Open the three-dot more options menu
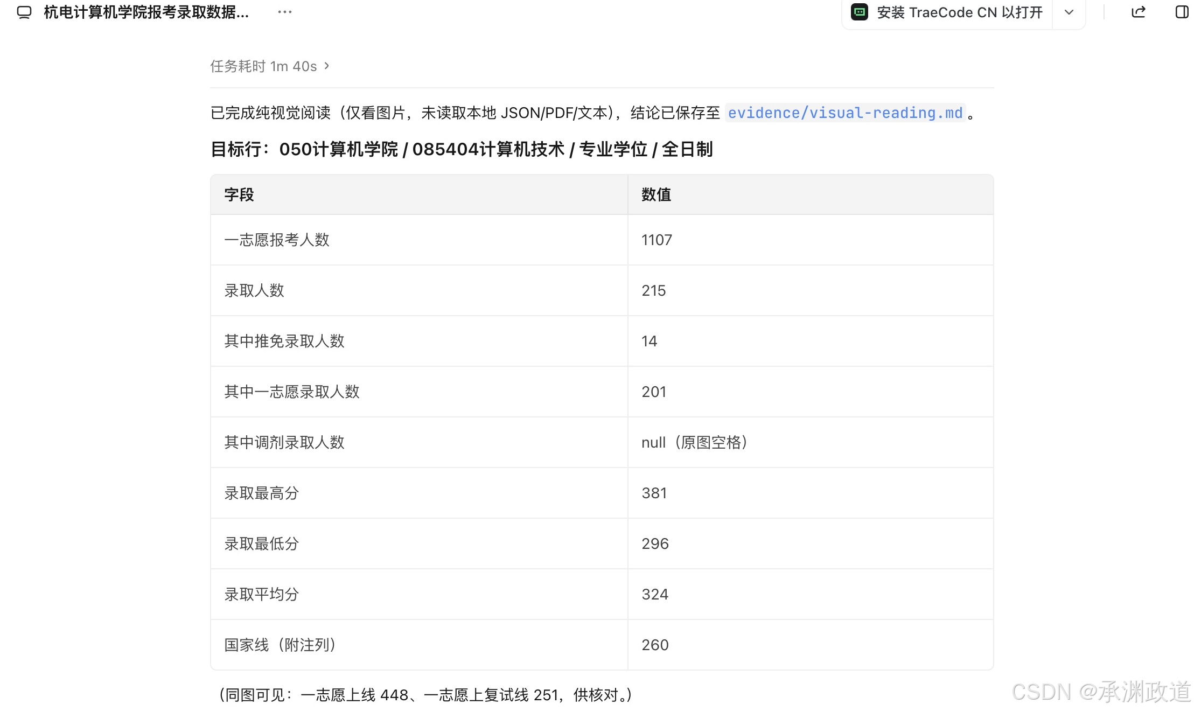 tap(284, 12)
